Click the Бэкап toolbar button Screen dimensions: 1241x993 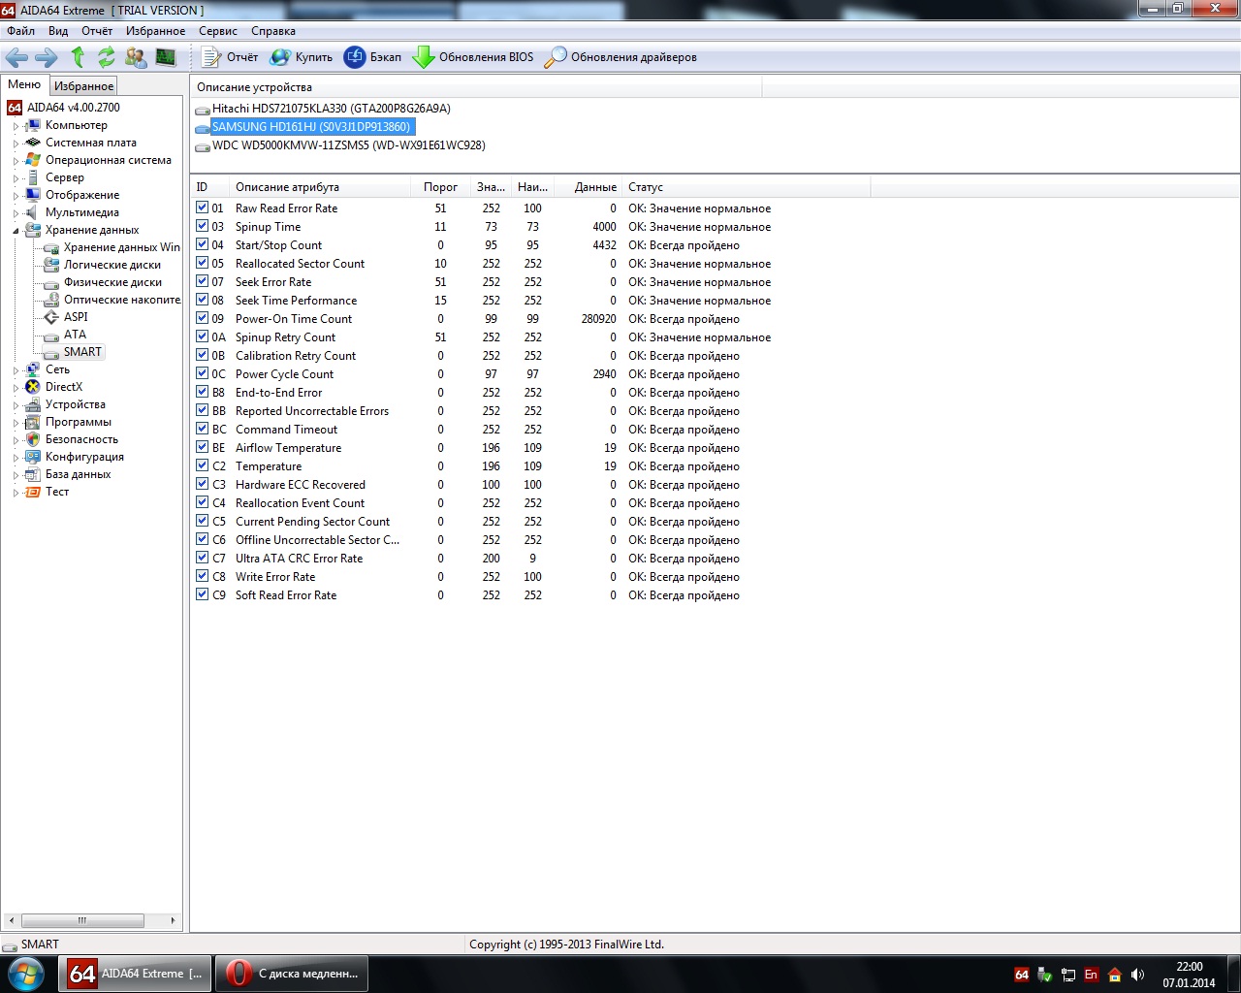(x=373, y=57)
